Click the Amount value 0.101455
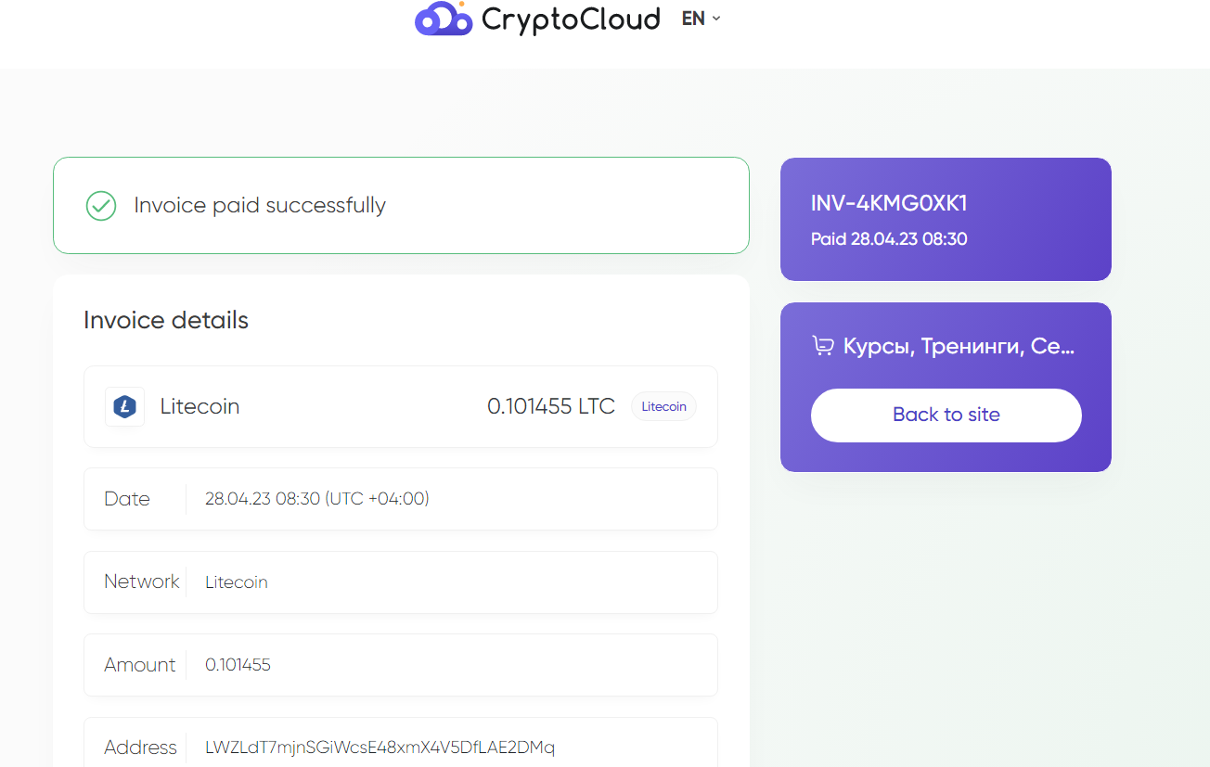Screen dimensions: 1210x767 pyautogui.click(x=238, y=665)
